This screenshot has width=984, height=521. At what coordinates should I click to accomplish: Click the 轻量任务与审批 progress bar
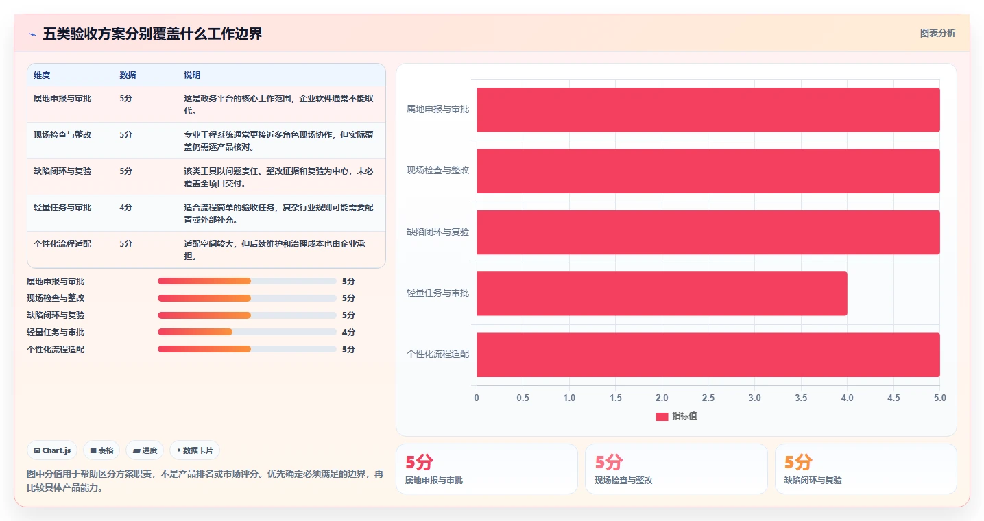pyautogui.click(x=247, y=332)
